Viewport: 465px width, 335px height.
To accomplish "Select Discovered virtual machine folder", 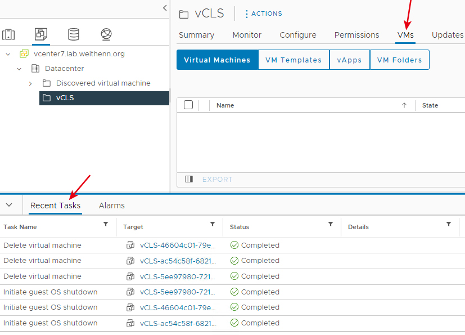I will click(x=103, y=83).
